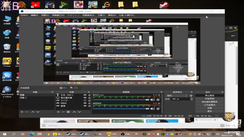Mute the 桌面音频 audio track
Image resolution: width=244 pixels, height=137 pixels.
point(152,109)
